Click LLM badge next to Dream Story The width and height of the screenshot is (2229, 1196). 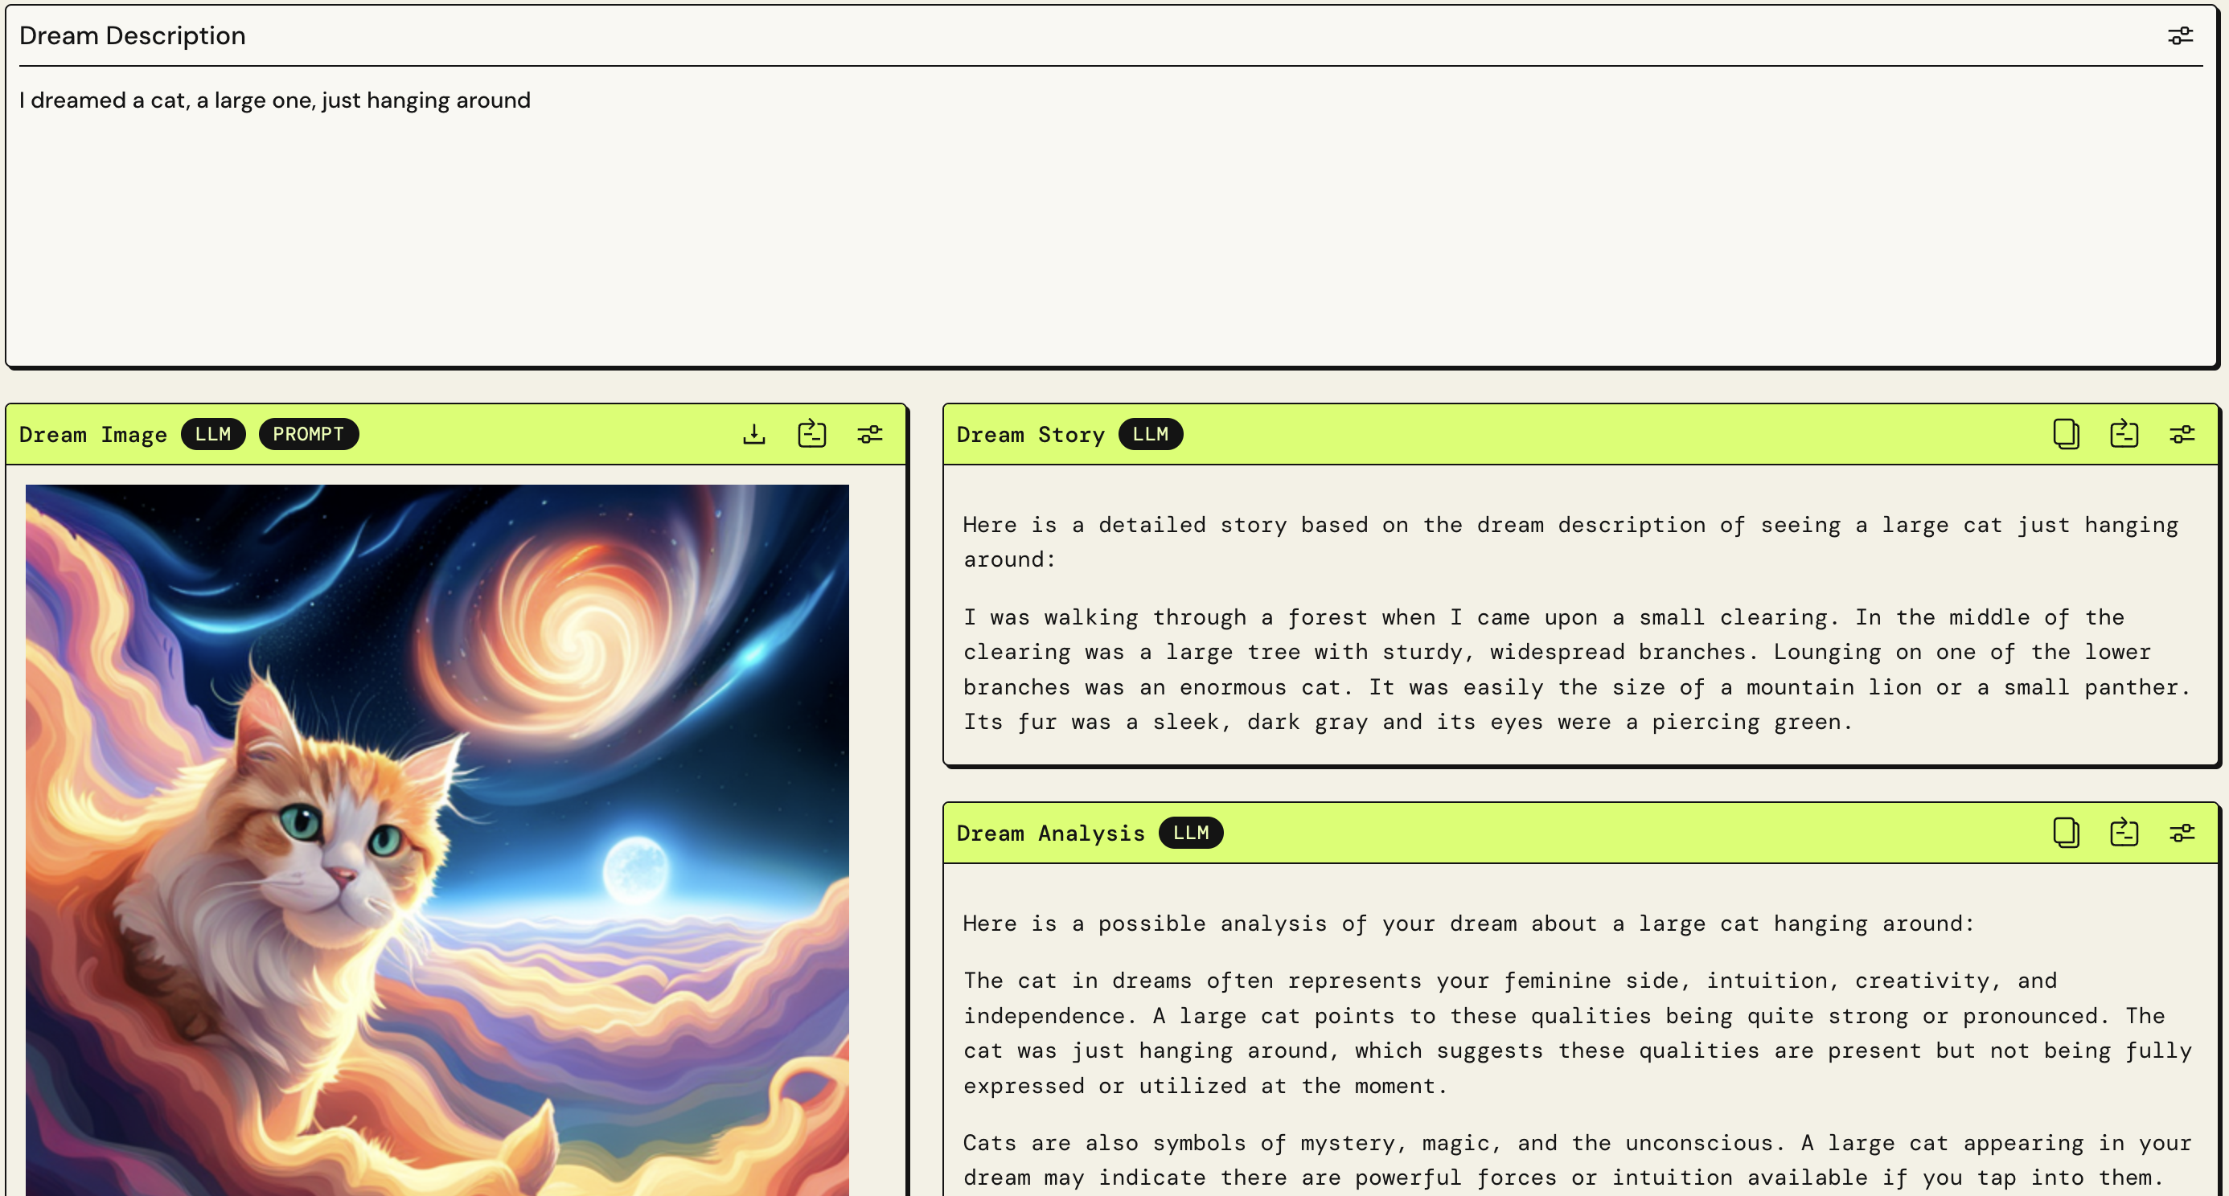click(x=1150, y=434)
